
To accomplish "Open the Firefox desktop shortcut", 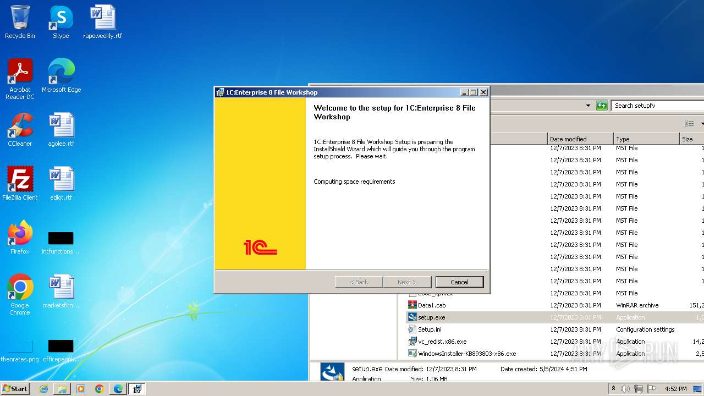I will pyautogui.click(x=20, y=238).
